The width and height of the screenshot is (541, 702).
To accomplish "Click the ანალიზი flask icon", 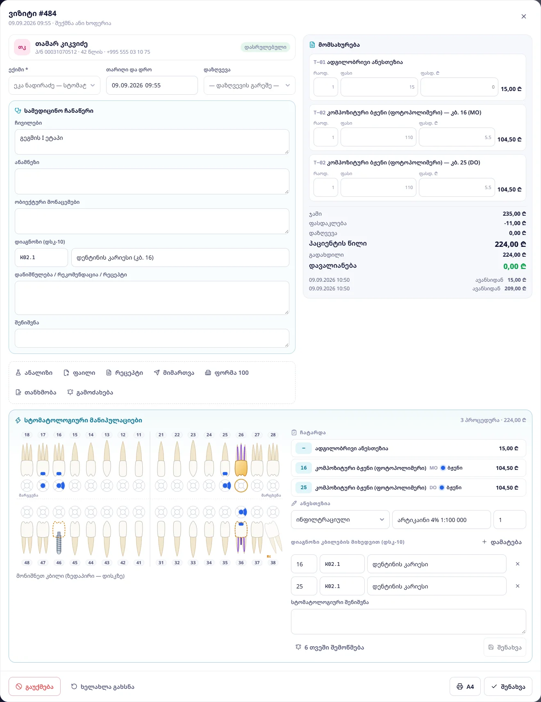I will [18, 373].
